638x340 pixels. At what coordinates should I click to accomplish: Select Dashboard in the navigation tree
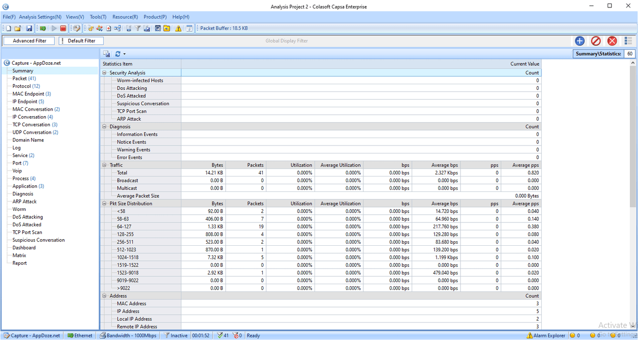24,248
